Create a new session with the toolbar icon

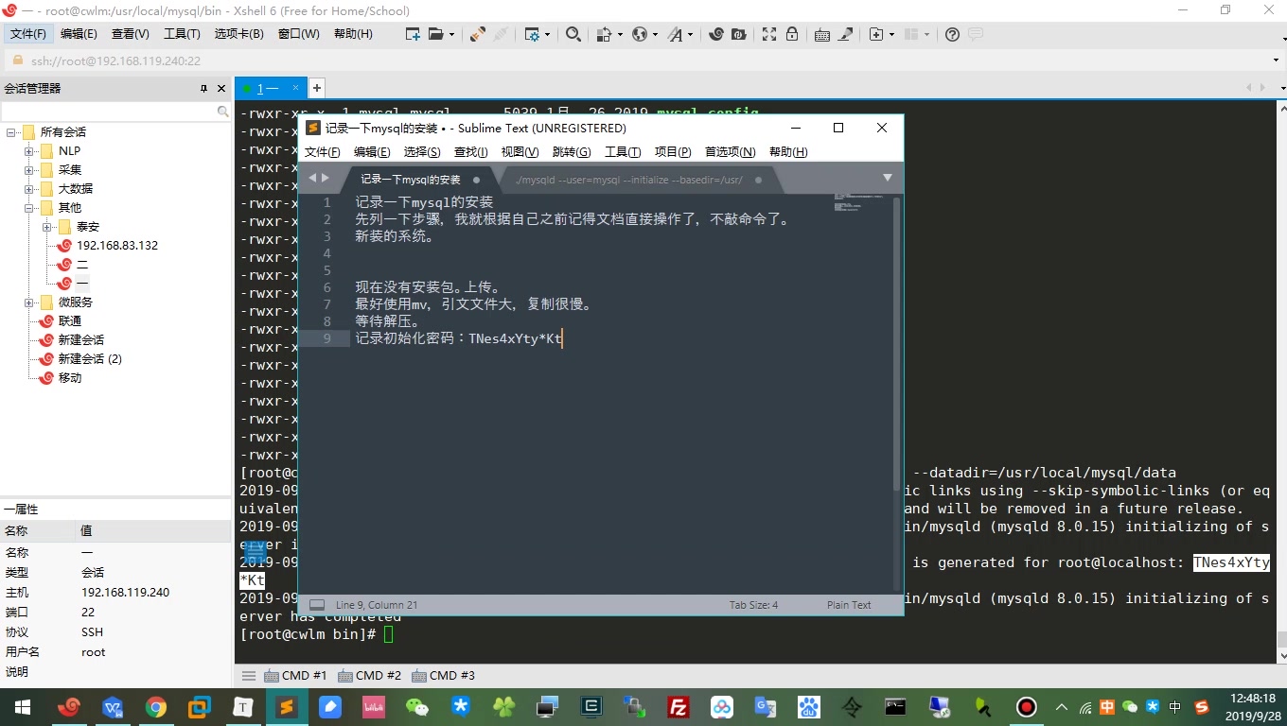click(x=413, y=34)
